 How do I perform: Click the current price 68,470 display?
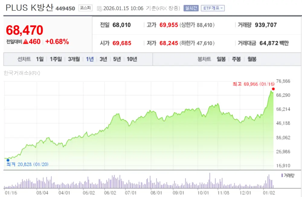(x=25, y=30)
